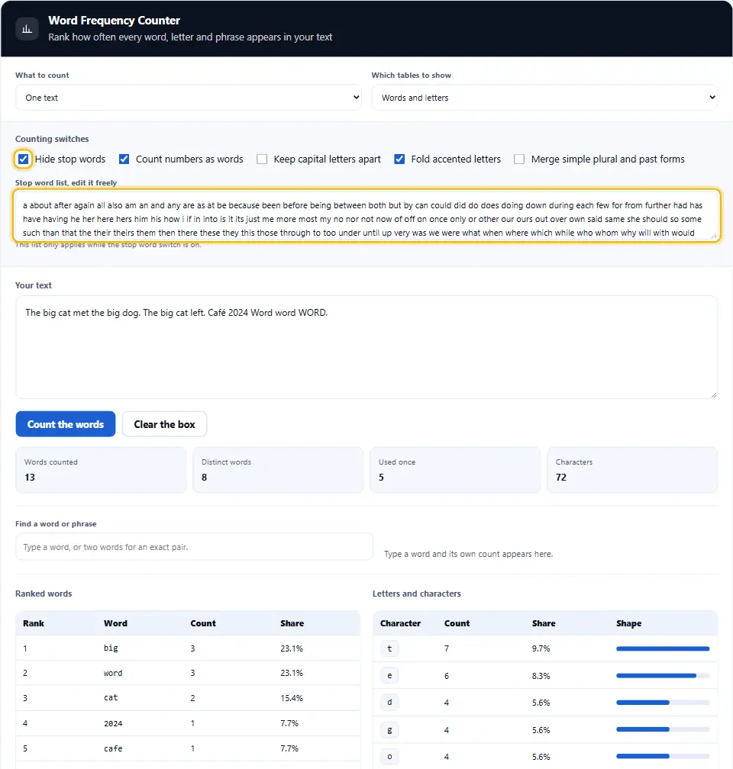Click the Used once value 5

[382, 478]
